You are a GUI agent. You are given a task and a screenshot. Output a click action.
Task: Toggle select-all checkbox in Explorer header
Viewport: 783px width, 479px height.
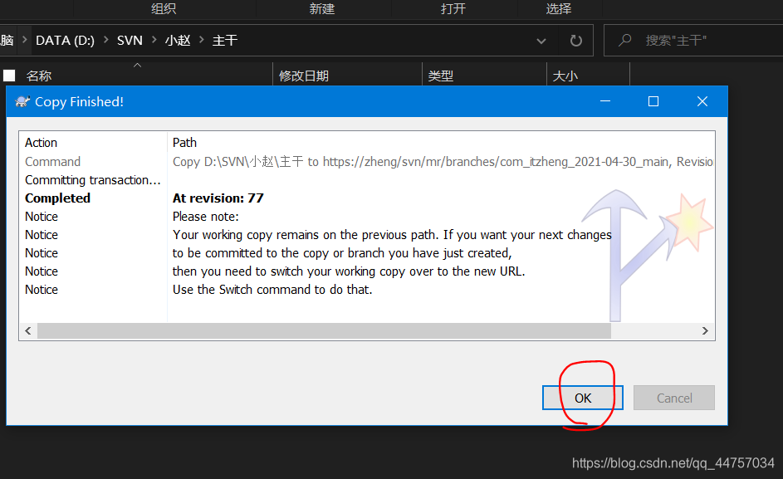[x=9, y=76]
